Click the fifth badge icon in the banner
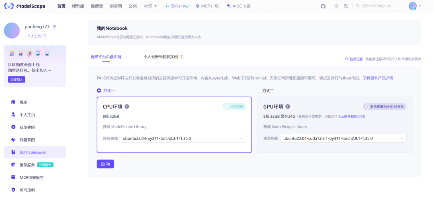 [x=47, y=53]
